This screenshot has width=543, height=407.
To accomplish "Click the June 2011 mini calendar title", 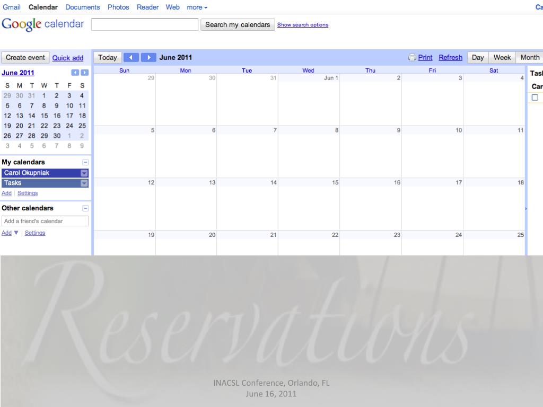I will point(18,73).
